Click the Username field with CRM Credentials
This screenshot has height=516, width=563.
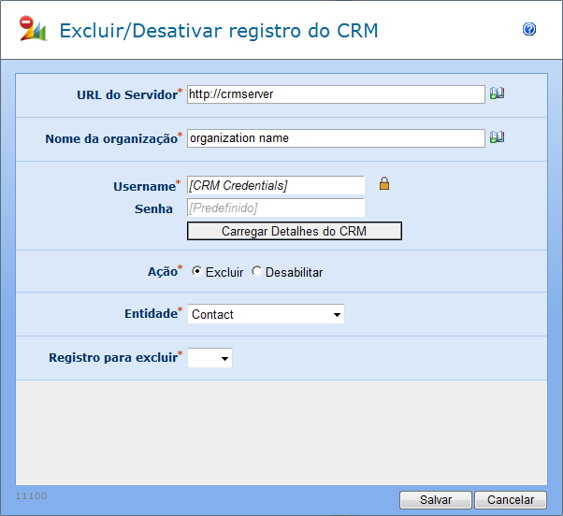[275, 185]
